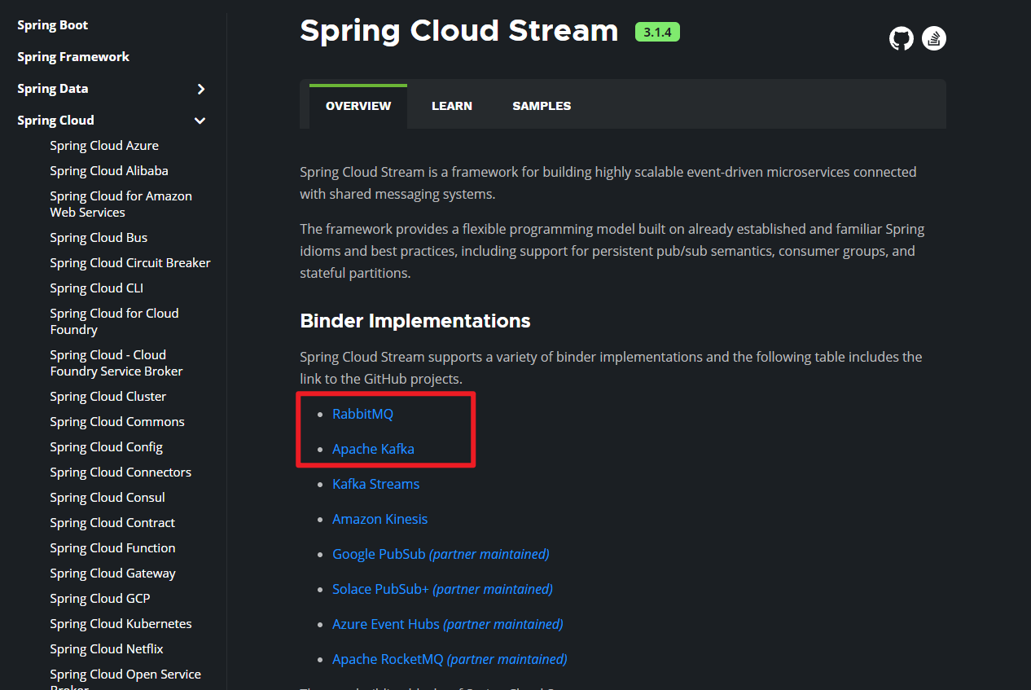Switch to the LEARN tab

click(x=452, y=106)
